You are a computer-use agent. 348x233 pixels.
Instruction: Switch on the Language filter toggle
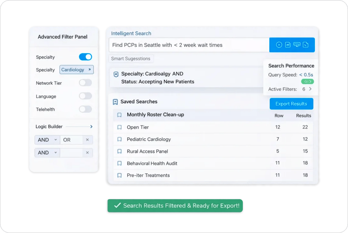point(85,96)
